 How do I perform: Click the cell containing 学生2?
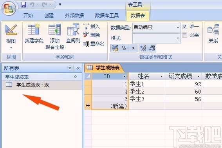coord(147,92)
